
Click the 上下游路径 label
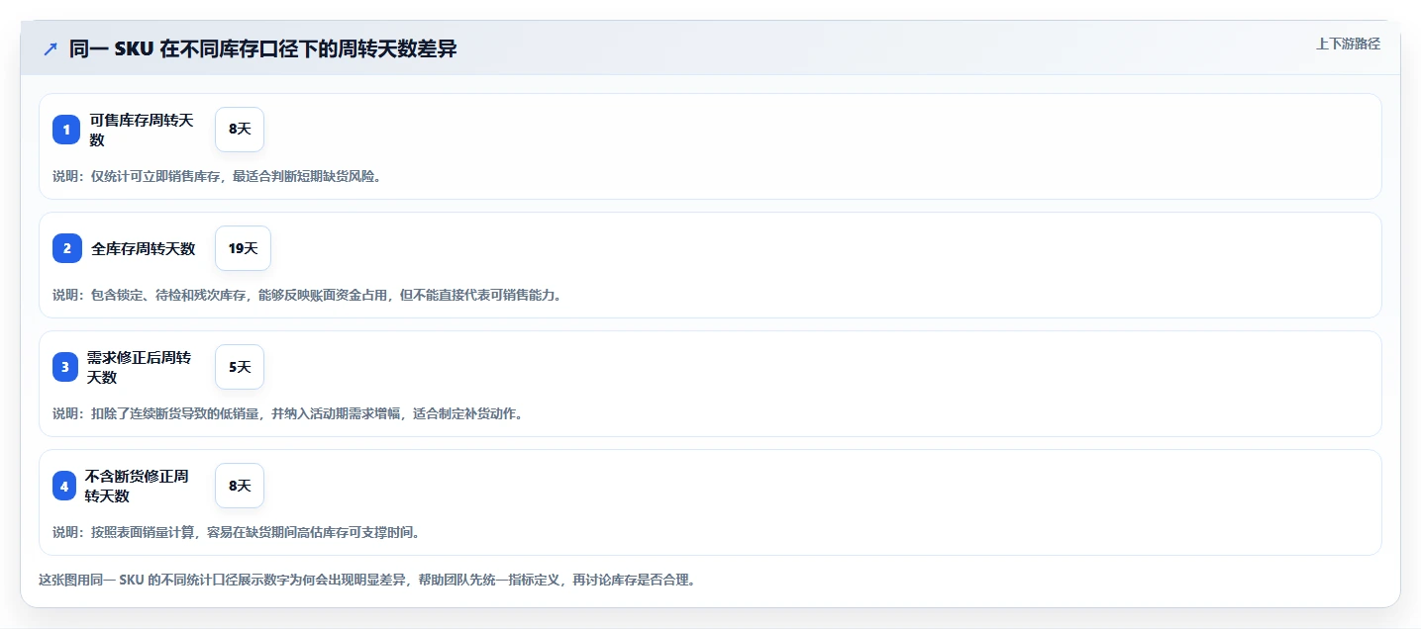tap(1348, 44)
